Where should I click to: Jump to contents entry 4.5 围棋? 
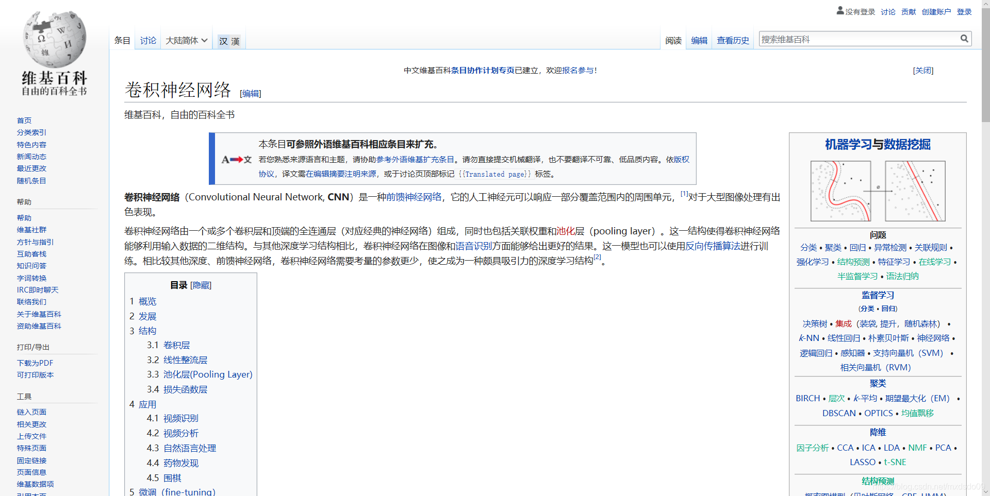click(x=164, y=478)
